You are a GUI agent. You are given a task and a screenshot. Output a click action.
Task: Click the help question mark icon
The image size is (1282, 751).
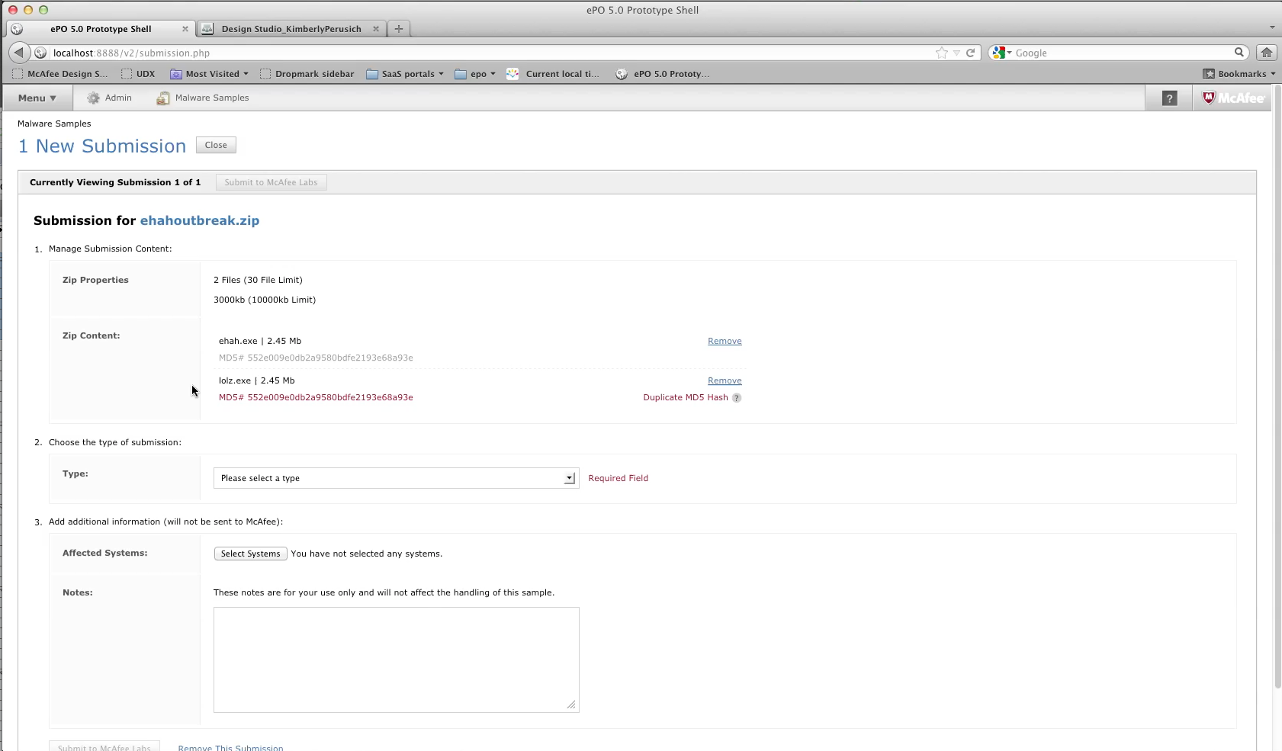click(1169, 98)
